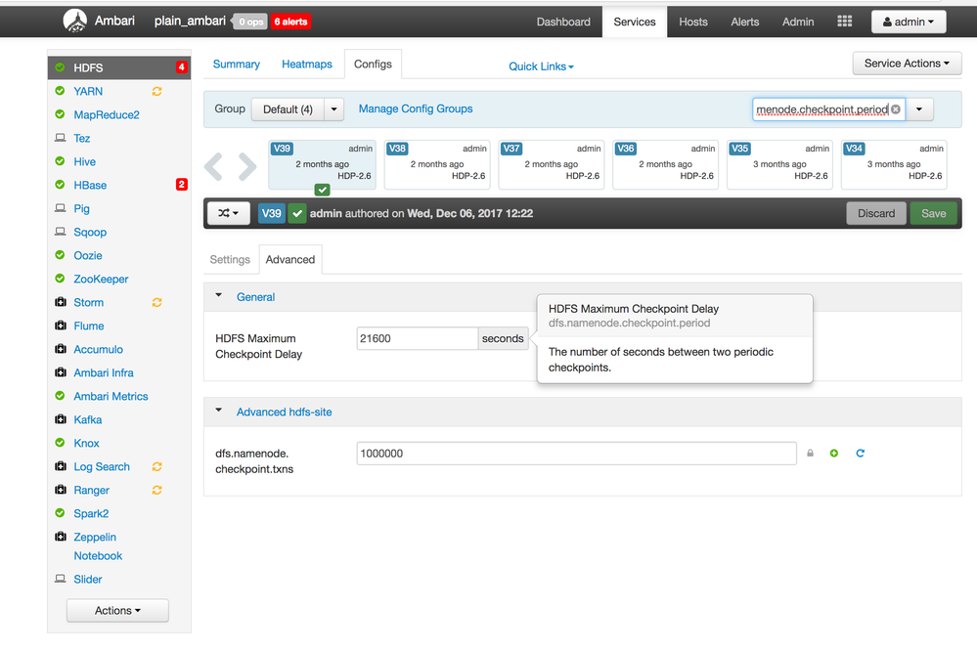Viewport: 977px width, 651px height.
Task: Click the Ranger restart-required refresh icon
Action: pos(157,491)
